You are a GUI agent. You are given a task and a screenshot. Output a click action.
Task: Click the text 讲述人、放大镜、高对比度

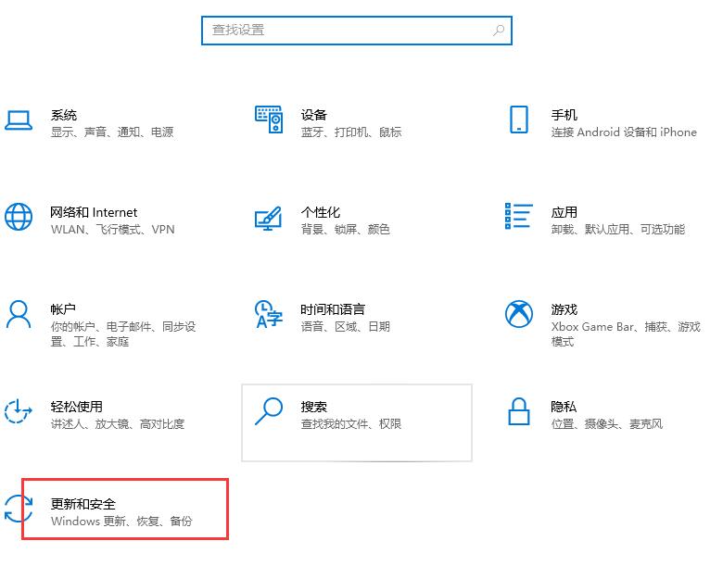pyautogui.click(x=118, y=424)
